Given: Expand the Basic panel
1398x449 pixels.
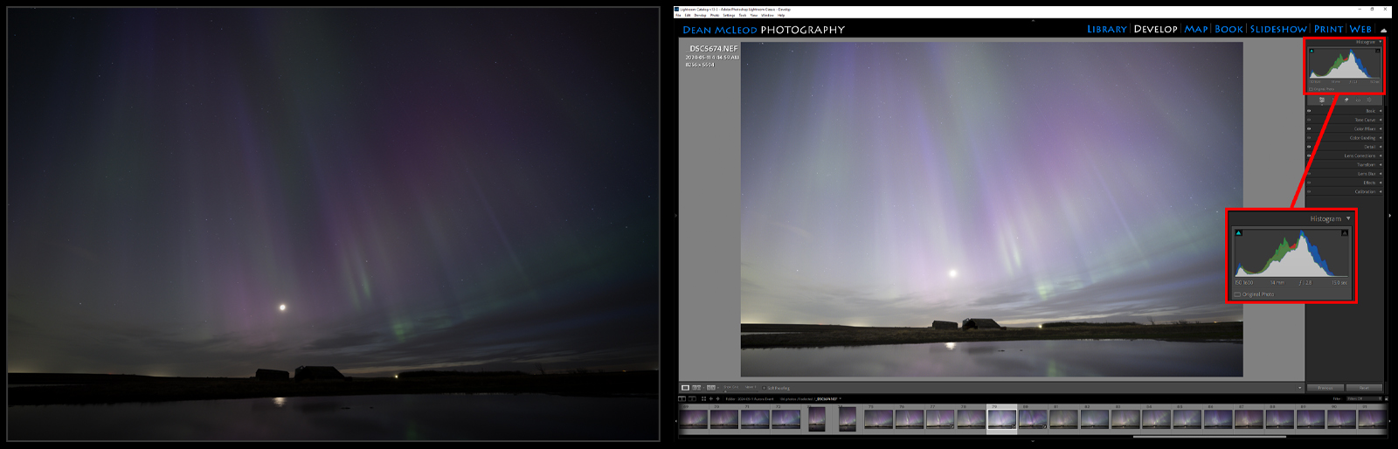Looking at the screenshot, I should coord(1381,111).
